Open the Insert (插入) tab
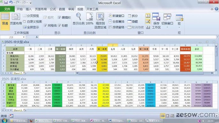The image size is (219, 123). pos(28,9)
